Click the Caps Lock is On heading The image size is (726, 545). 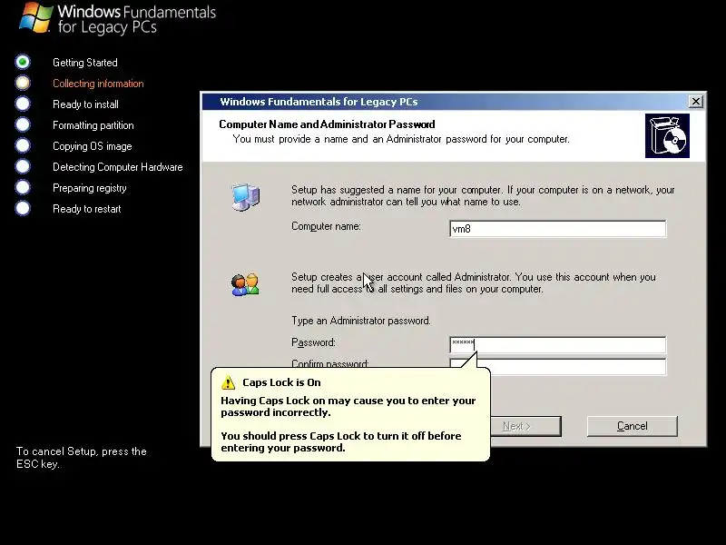[281, 382]
